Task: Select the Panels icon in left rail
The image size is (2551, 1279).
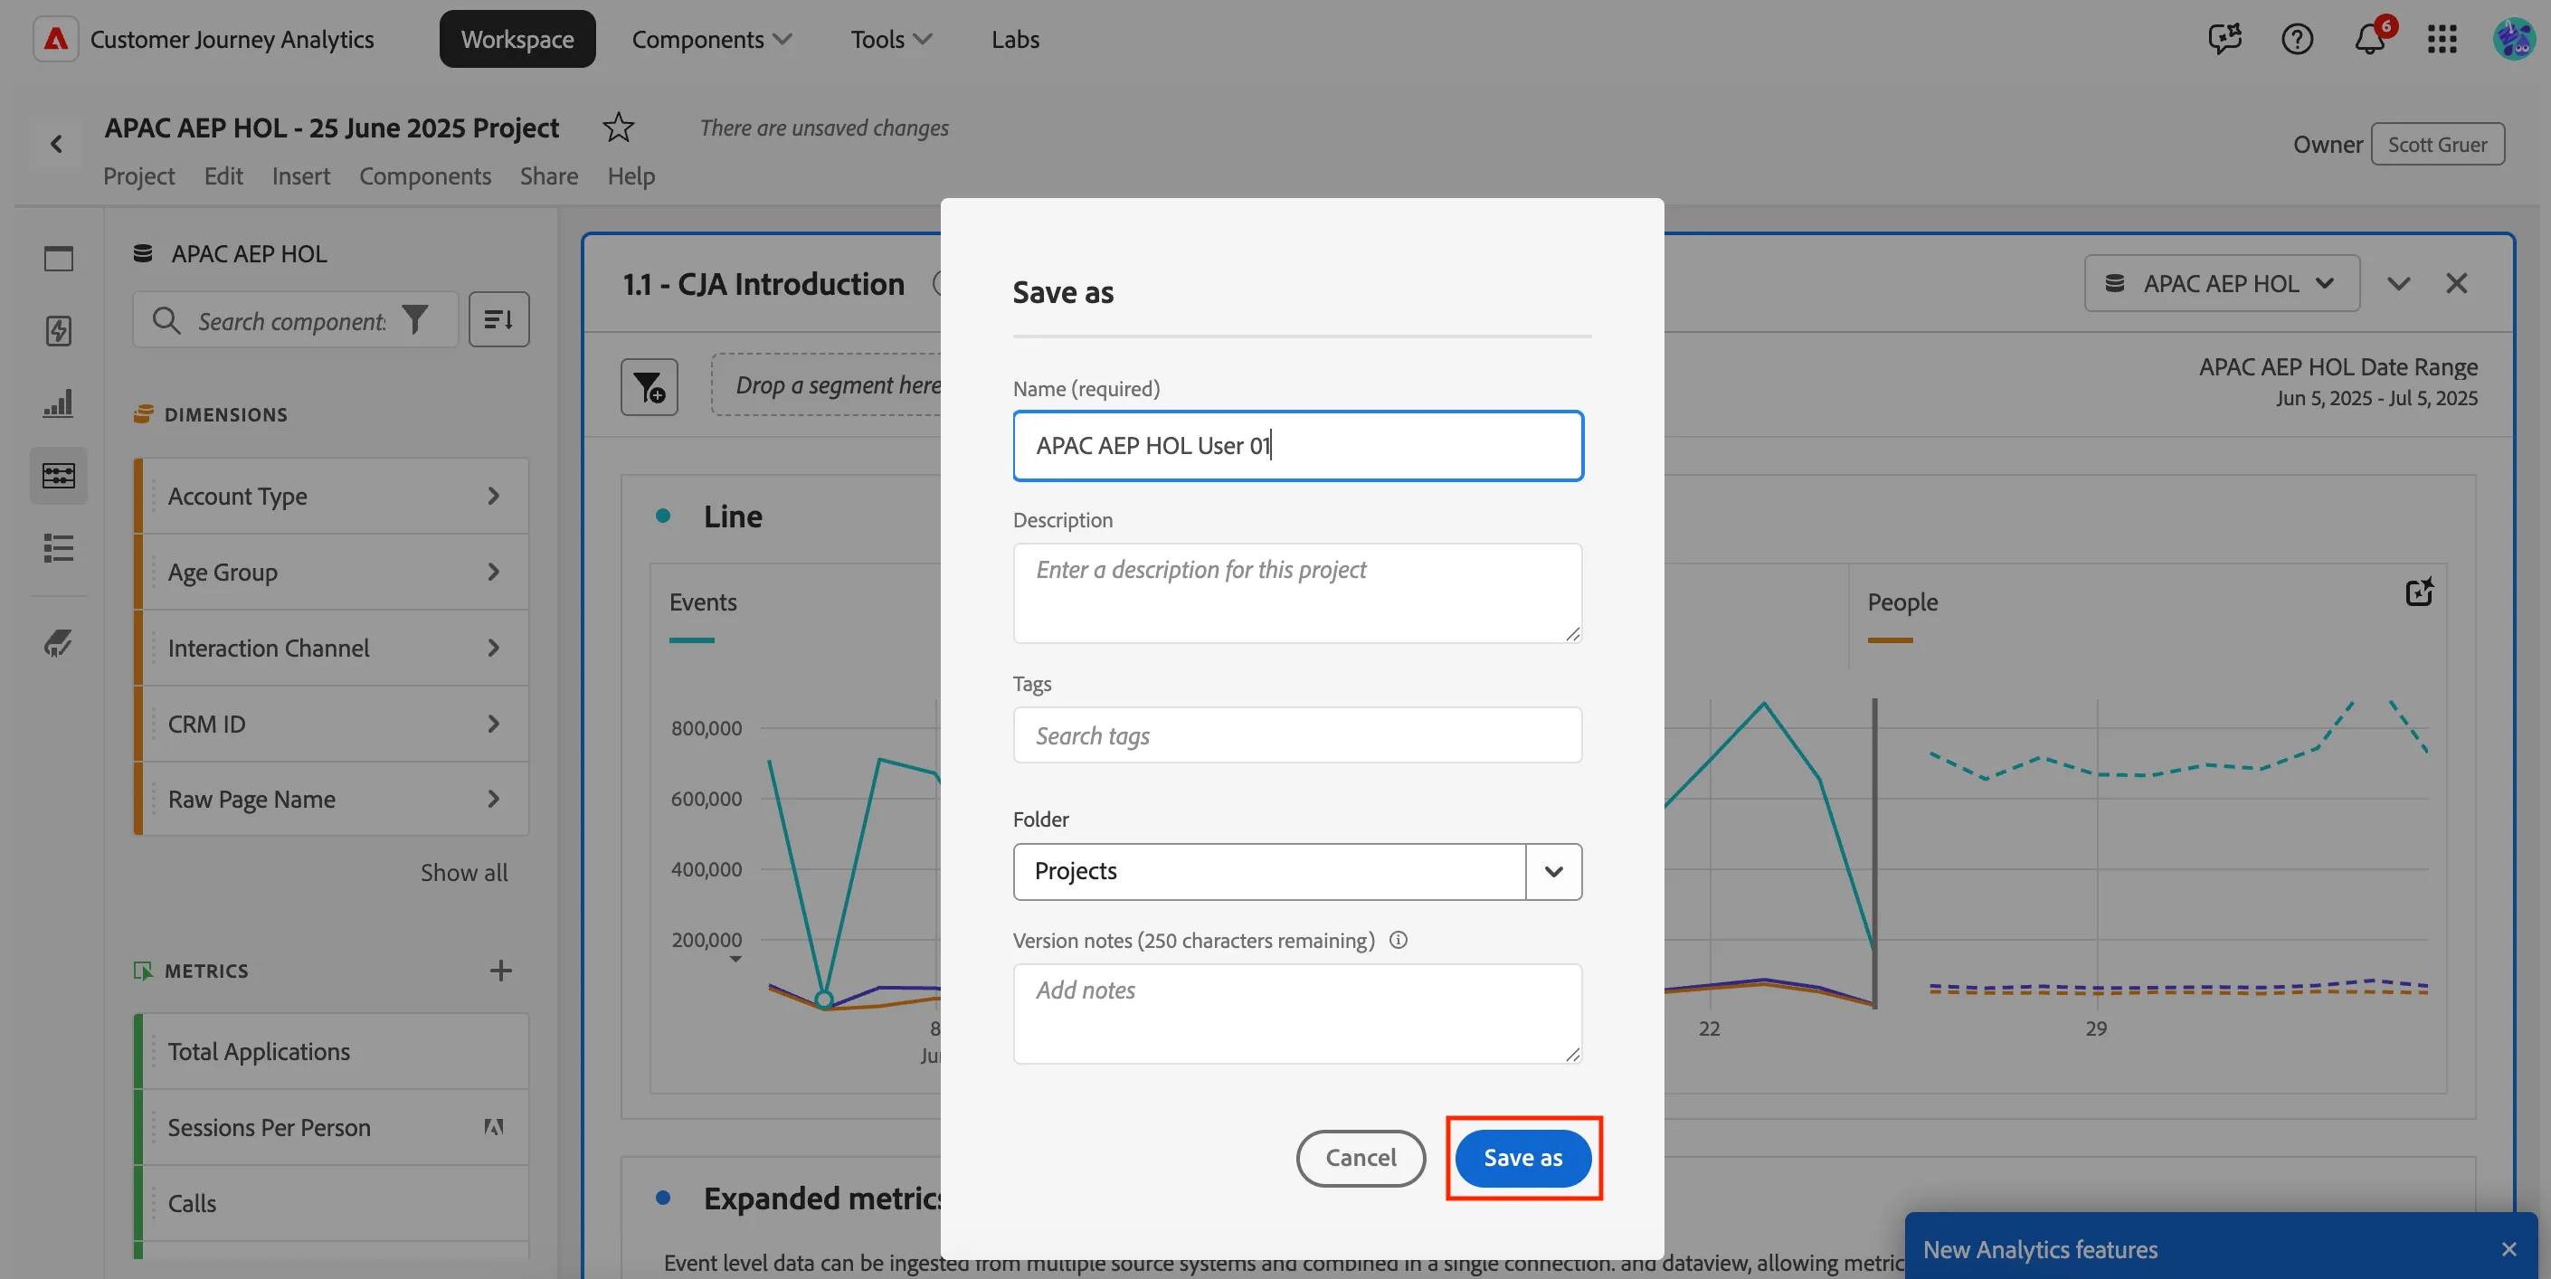Action: (x=59, y=259)
